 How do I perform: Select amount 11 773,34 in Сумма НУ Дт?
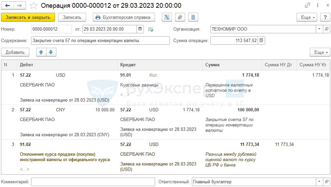tap(284, 144)
